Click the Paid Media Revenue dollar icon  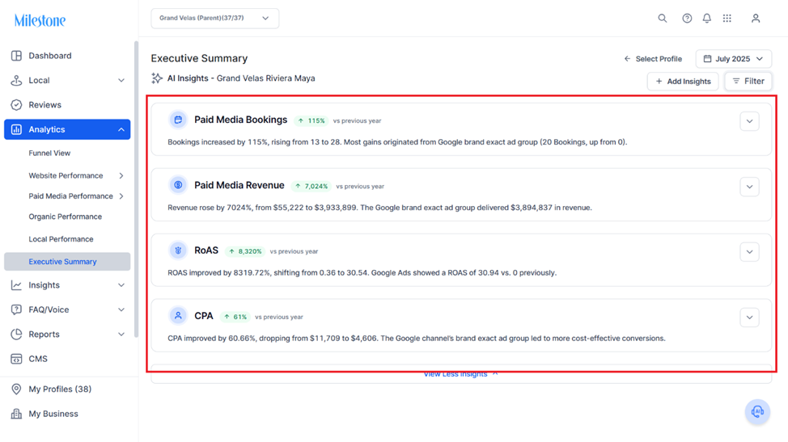(178, 185)
